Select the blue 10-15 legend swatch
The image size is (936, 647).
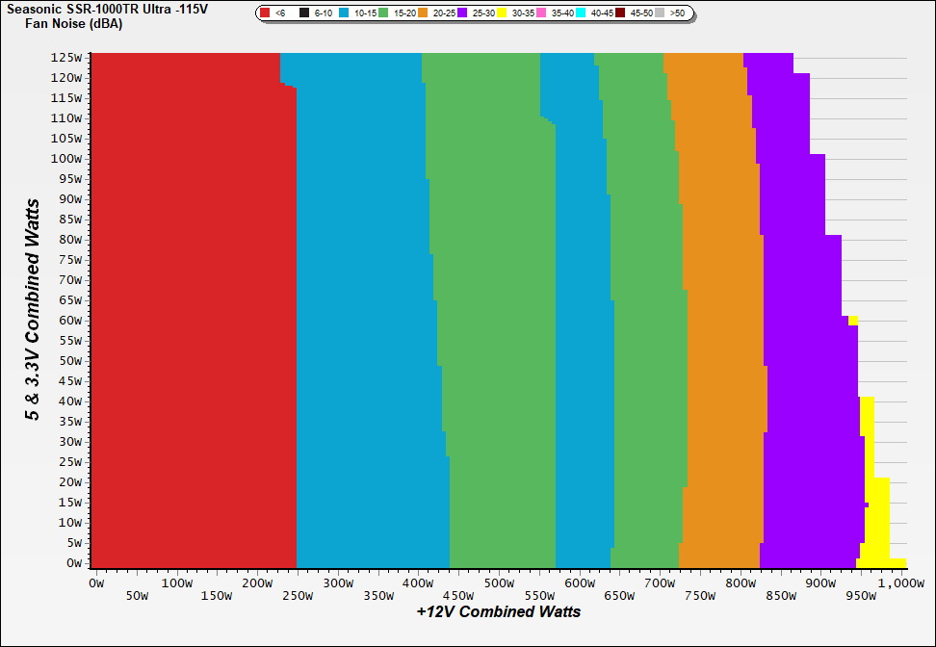point(344,13)
